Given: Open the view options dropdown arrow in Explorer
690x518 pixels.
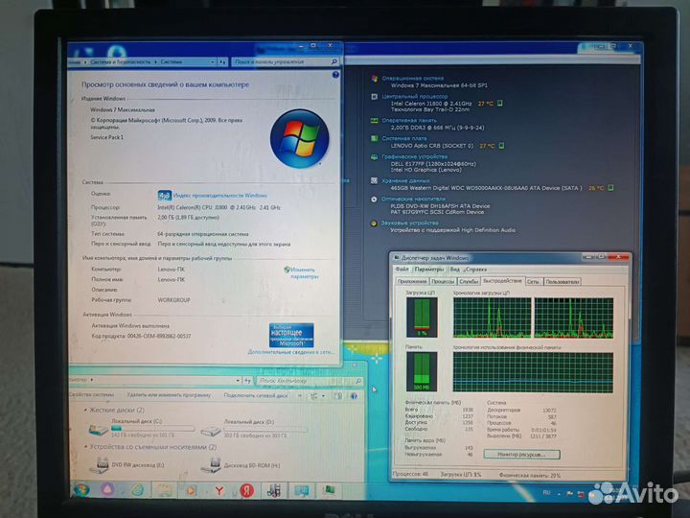Looking at the screenshot, I should pyautogui.click(x=324, y=396).
